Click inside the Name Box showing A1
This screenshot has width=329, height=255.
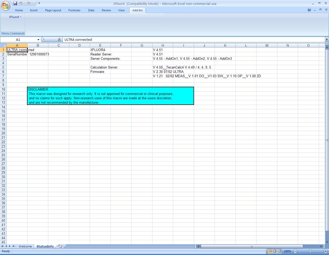18,40
